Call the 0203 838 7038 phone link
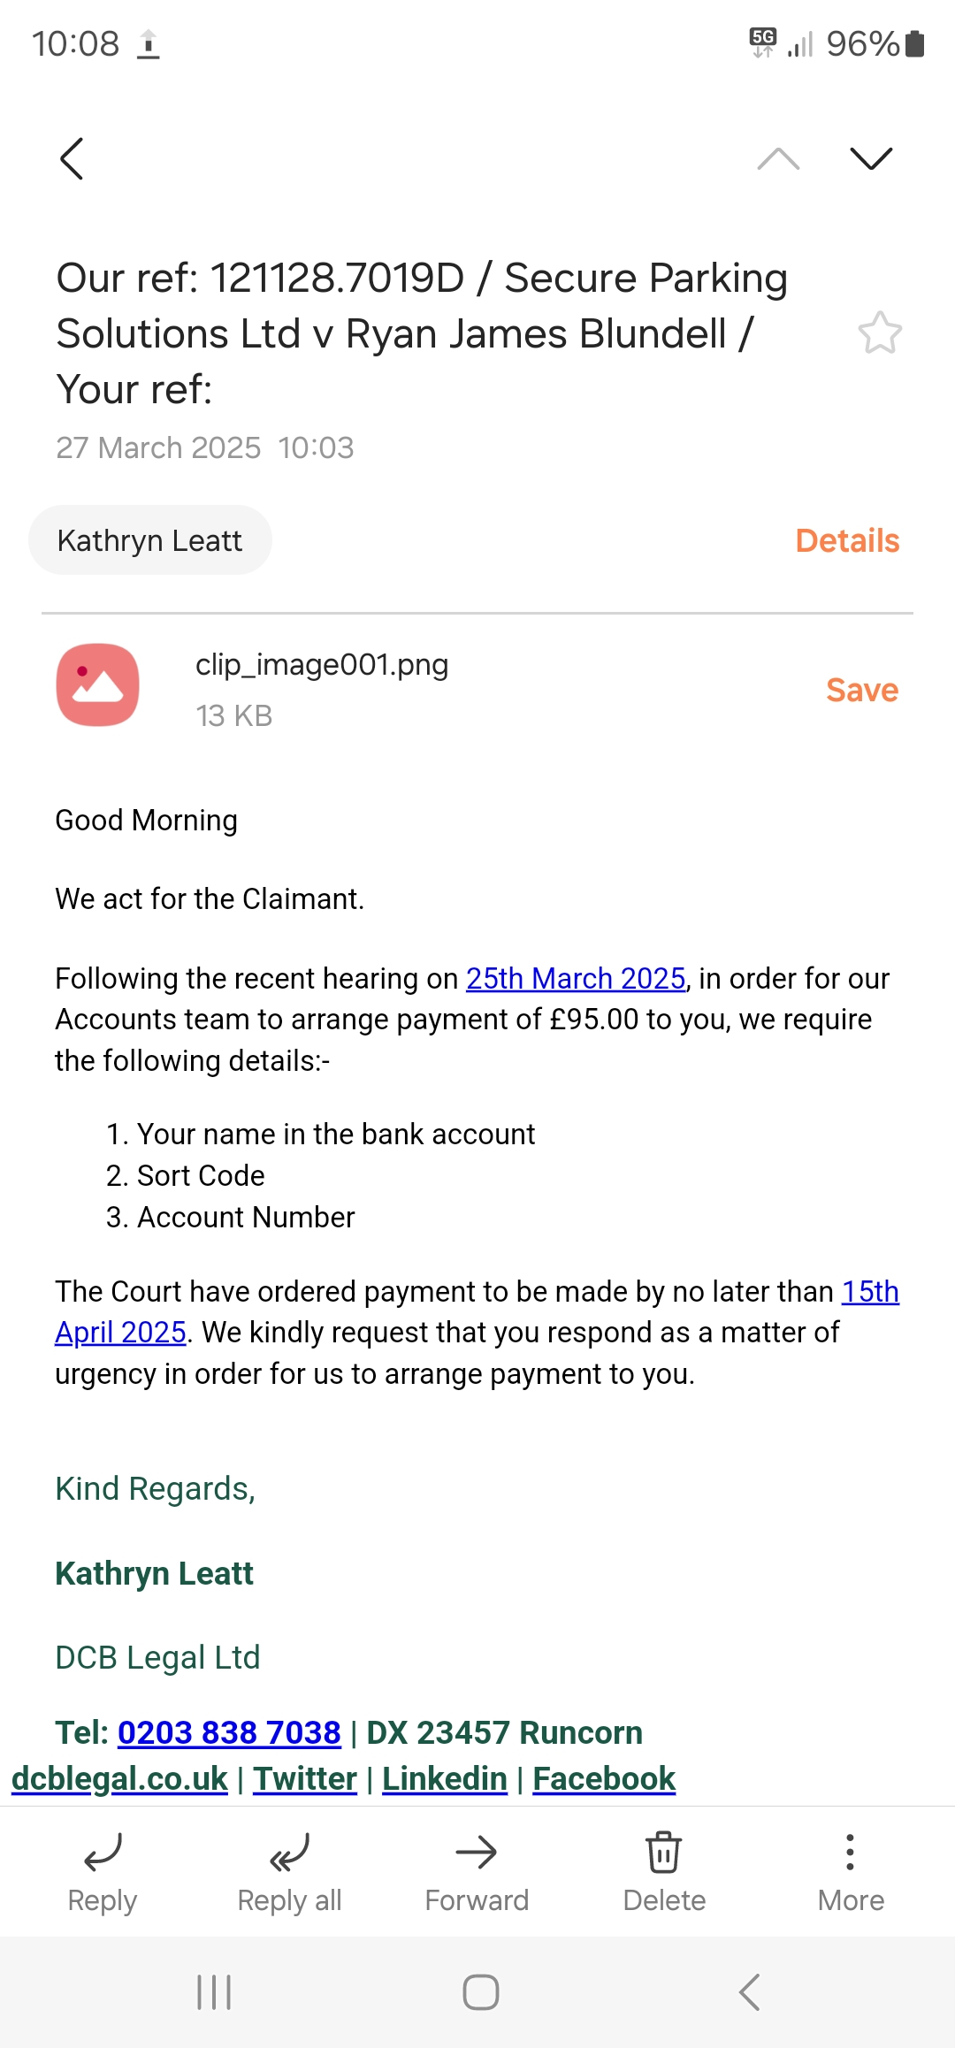 pyautogui.click(x=229, y=1732)
